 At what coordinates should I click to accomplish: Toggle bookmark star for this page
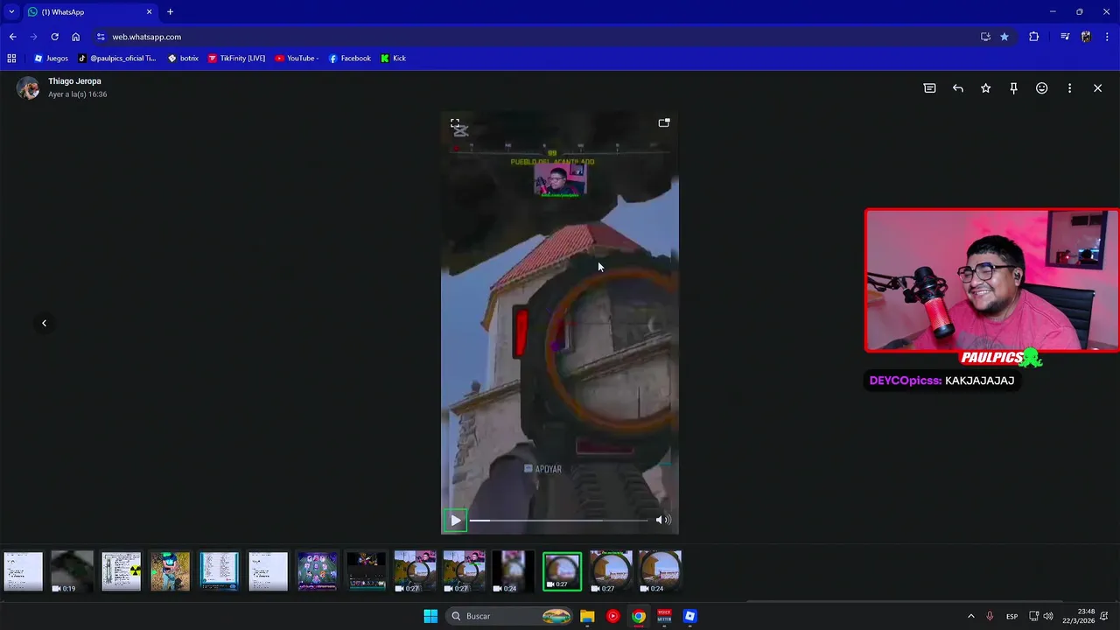pos(1004,37)
